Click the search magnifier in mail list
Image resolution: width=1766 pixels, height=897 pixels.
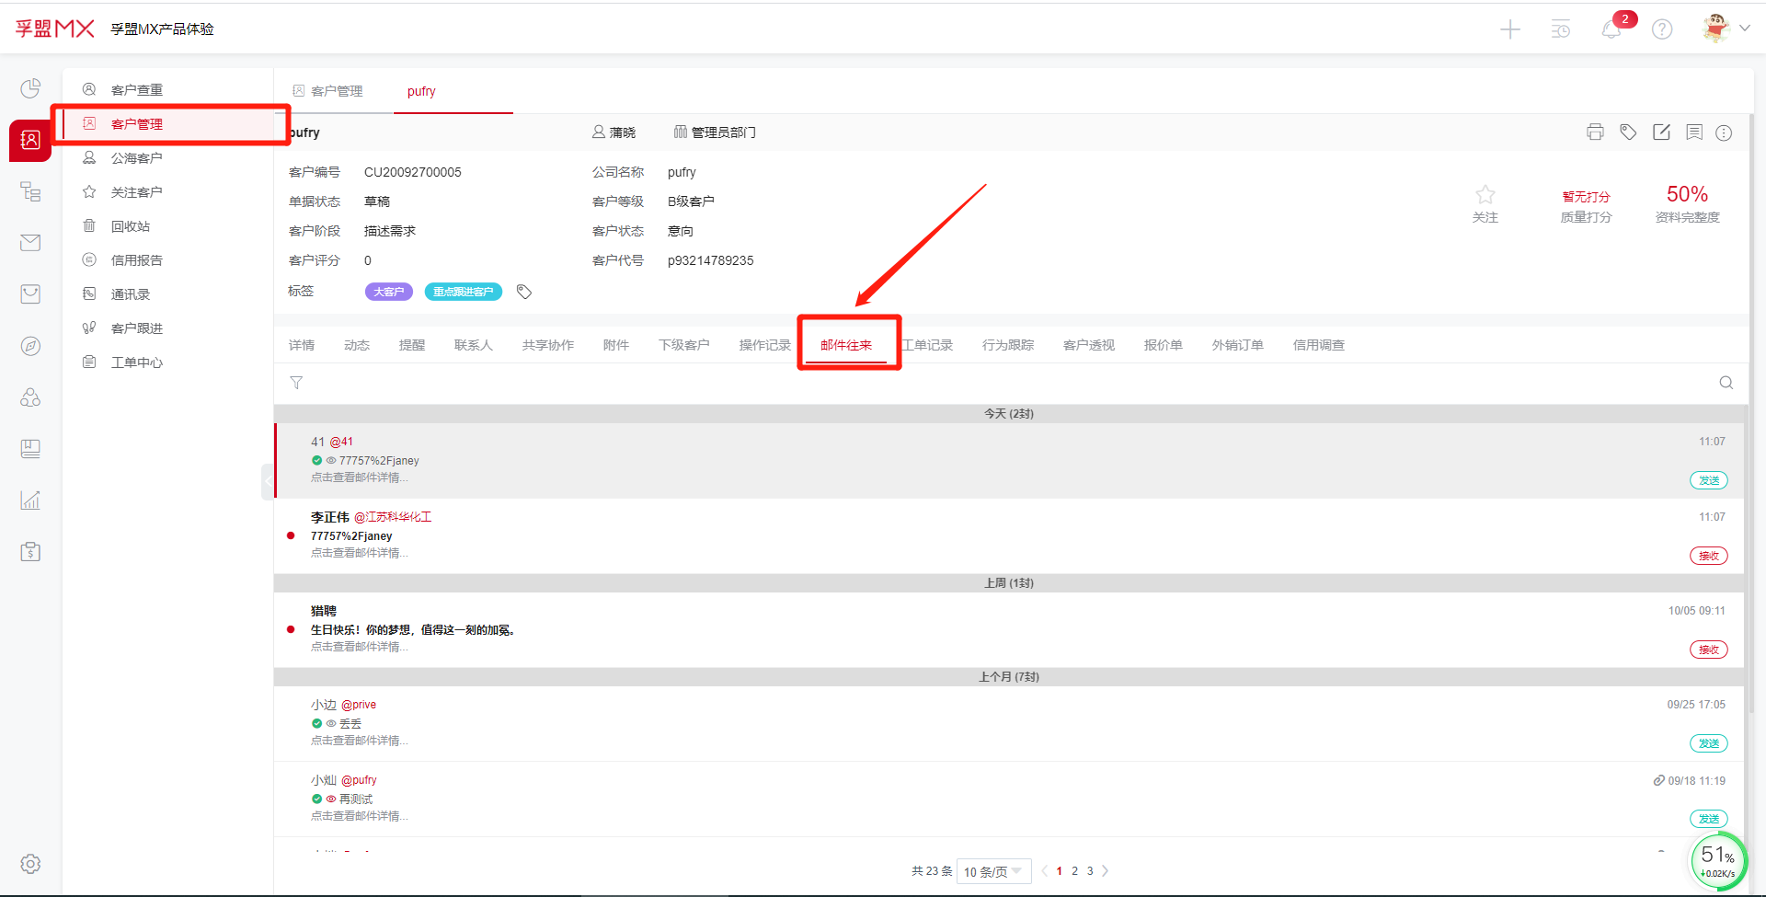pyautogui.click(x=1726, y=383)
